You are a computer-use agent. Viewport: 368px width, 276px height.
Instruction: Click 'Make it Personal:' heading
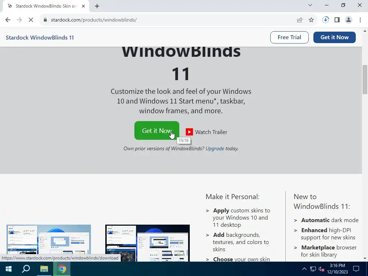pos(233,197)
